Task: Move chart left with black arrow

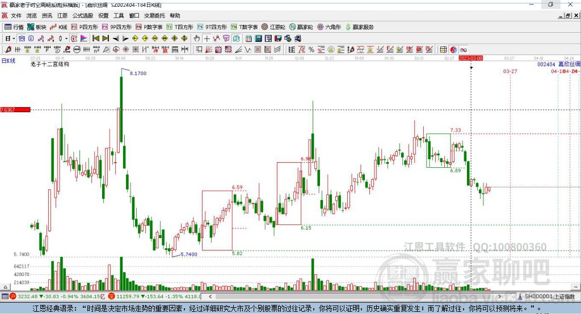Action: (x=116, y=39)
